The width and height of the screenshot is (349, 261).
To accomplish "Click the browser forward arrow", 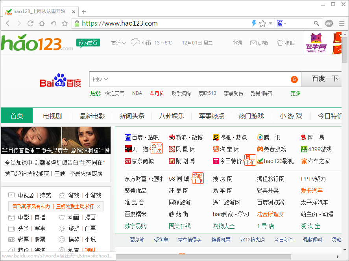I will (x=19, y=23).
